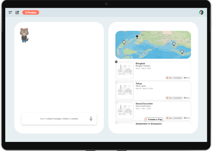The image size is (213, 151).
Task: Click Visa • Essentials on the Bangkok card
Action: [x=174, y=78]
